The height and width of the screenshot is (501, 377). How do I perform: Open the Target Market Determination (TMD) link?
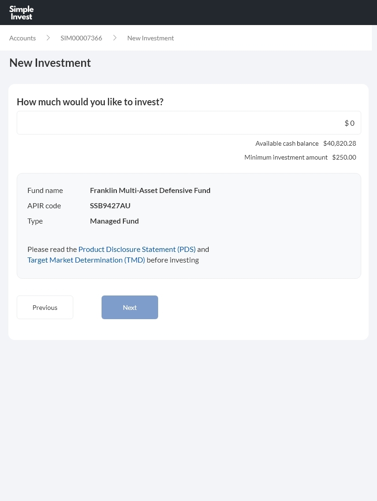[86, 260]
